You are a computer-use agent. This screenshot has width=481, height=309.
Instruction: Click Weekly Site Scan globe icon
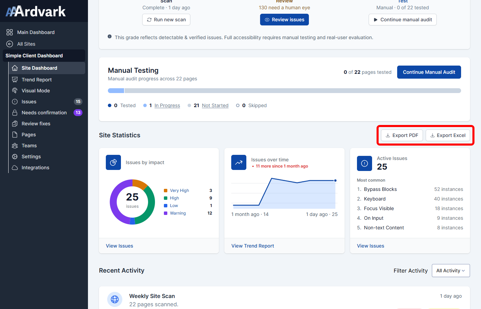(115, 299)
